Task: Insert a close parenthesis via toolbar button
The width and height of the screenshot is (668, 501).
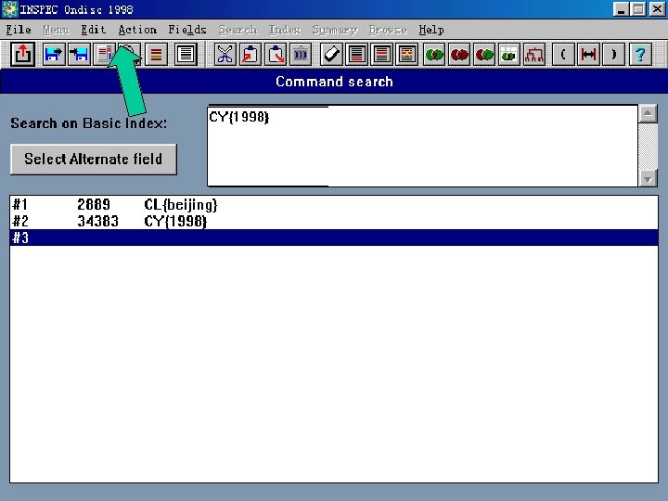Action: click(x=613, y=55)
